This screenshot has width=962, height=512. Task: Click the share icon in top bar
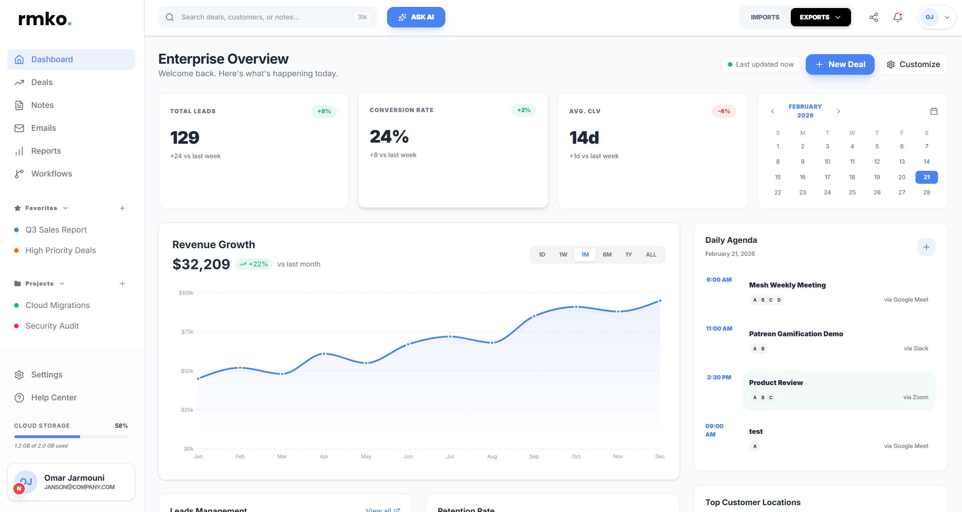click(874, 17)
